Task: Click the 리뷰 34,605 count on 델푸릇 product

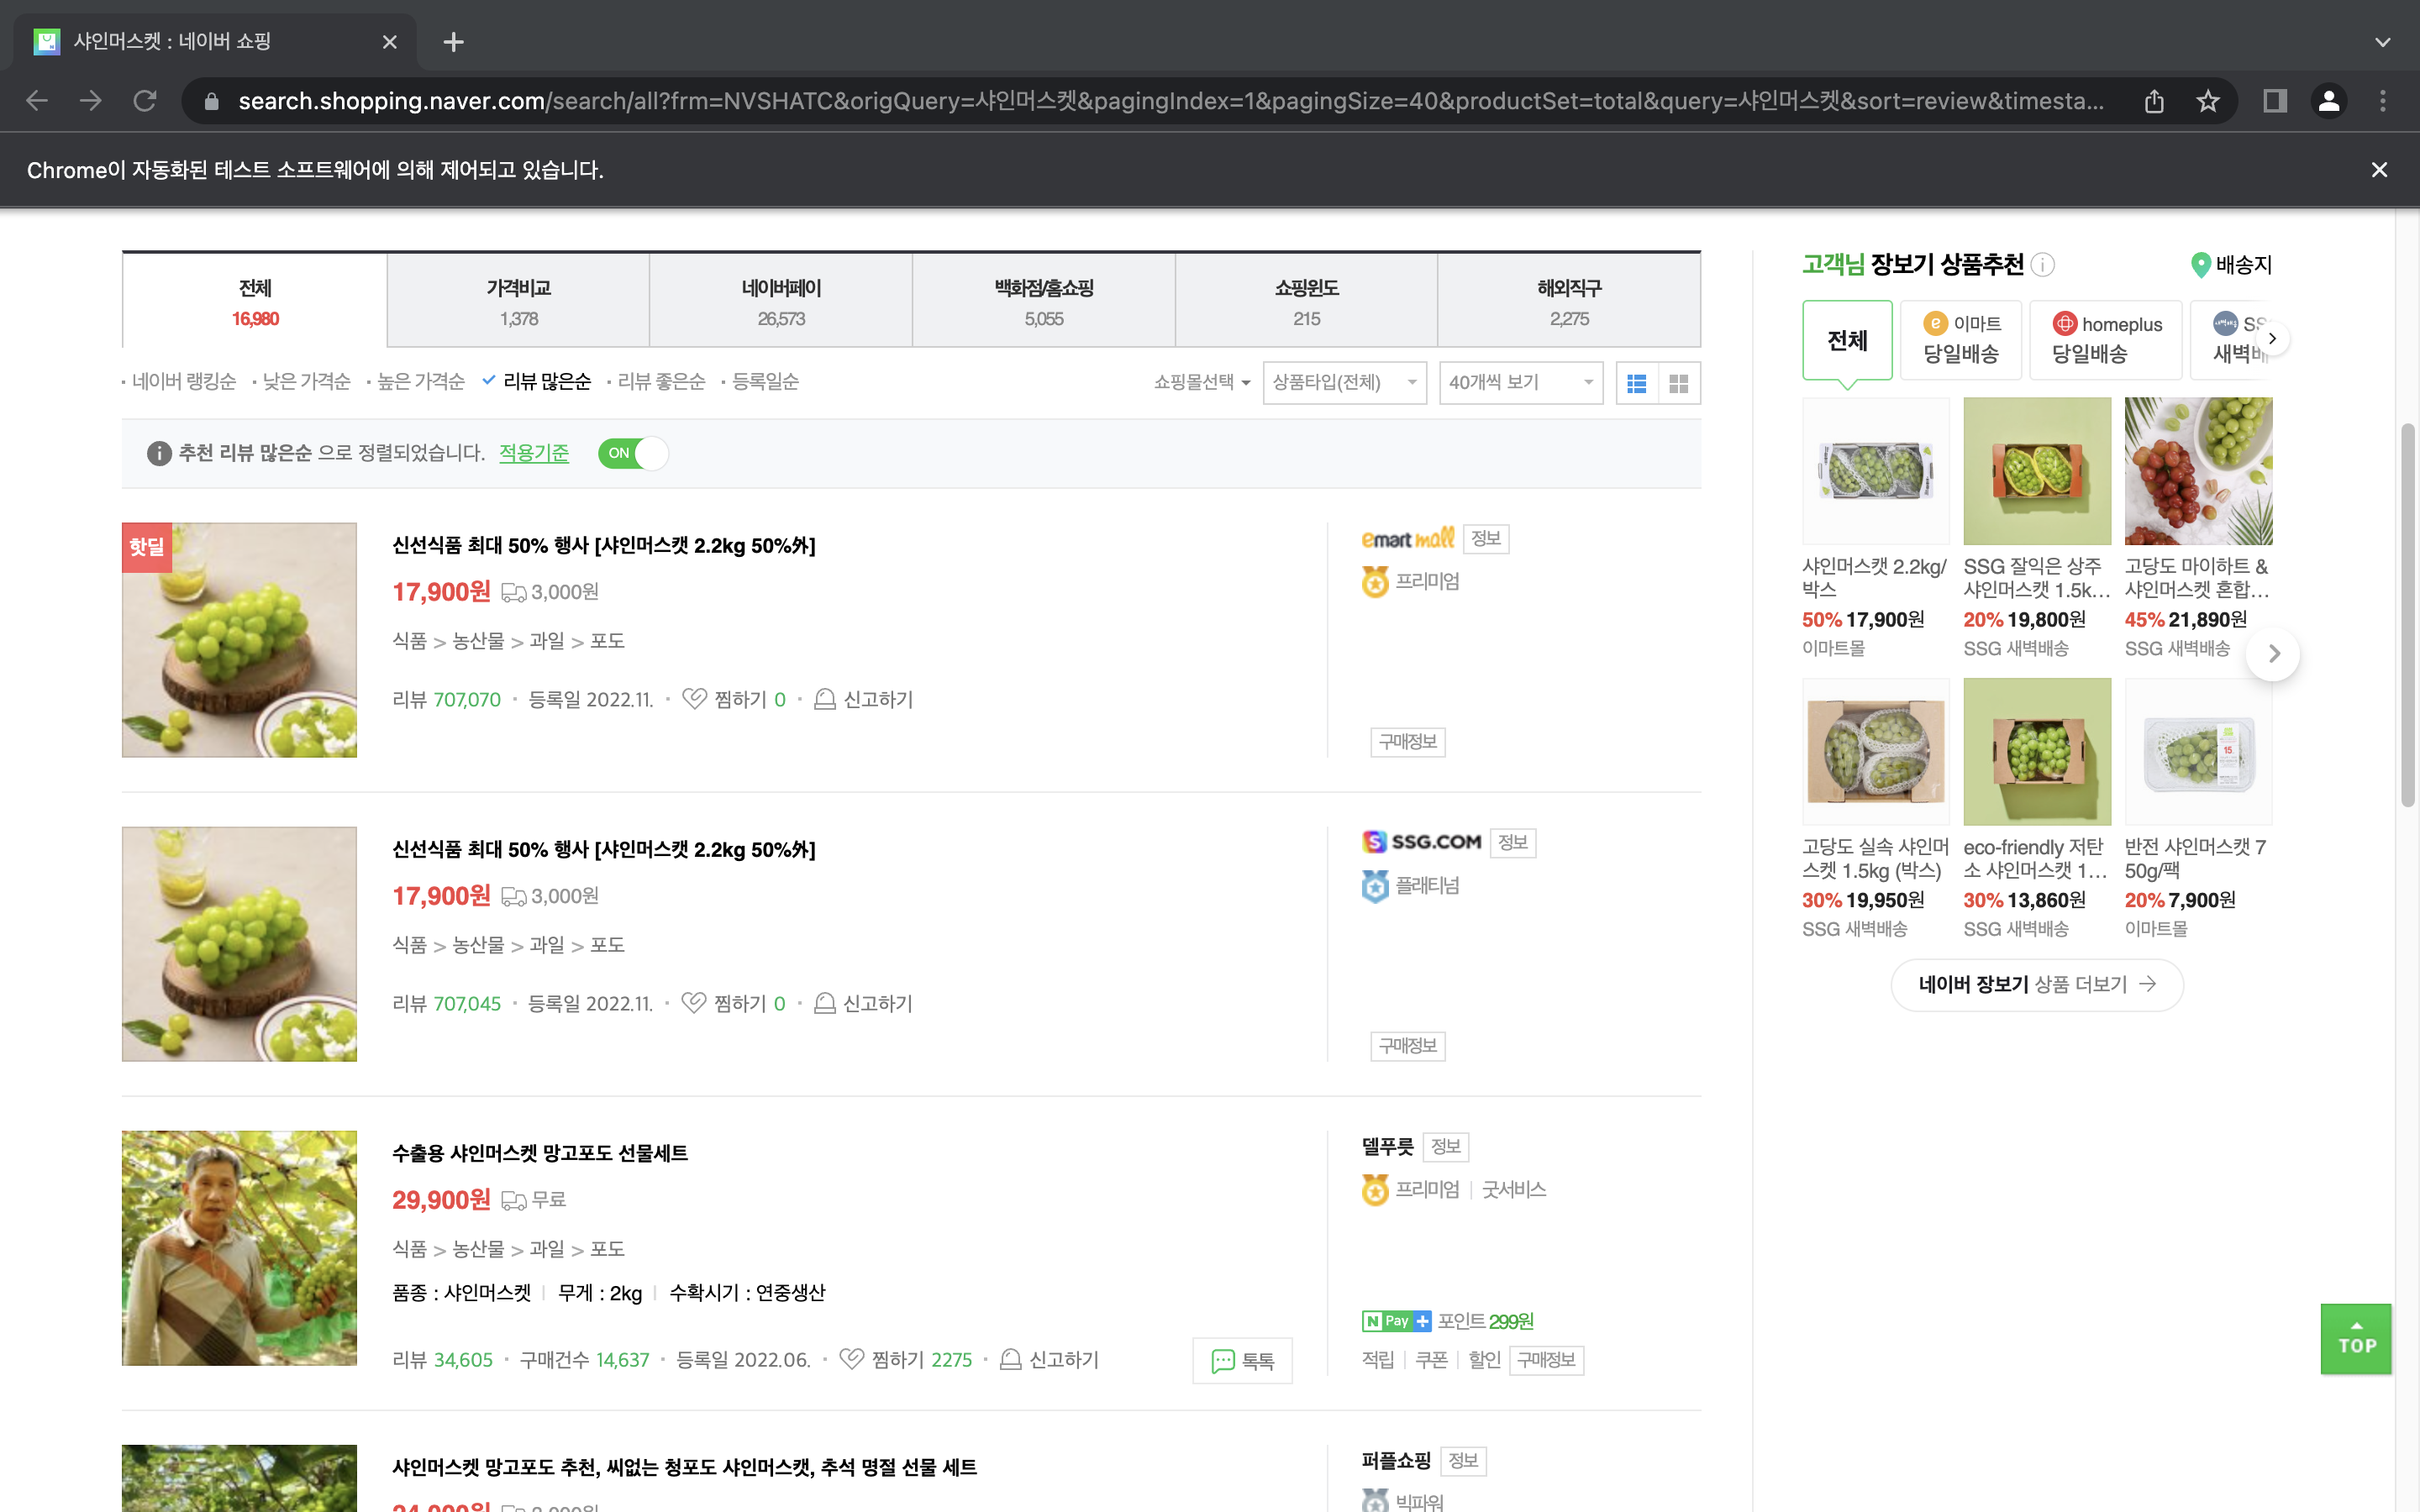Action: 443,1360
